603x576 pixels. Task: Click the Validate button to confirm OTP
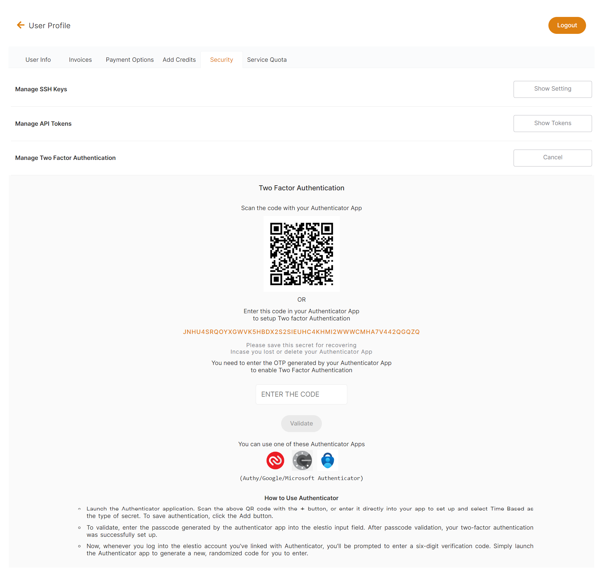(x=301, y=423)
